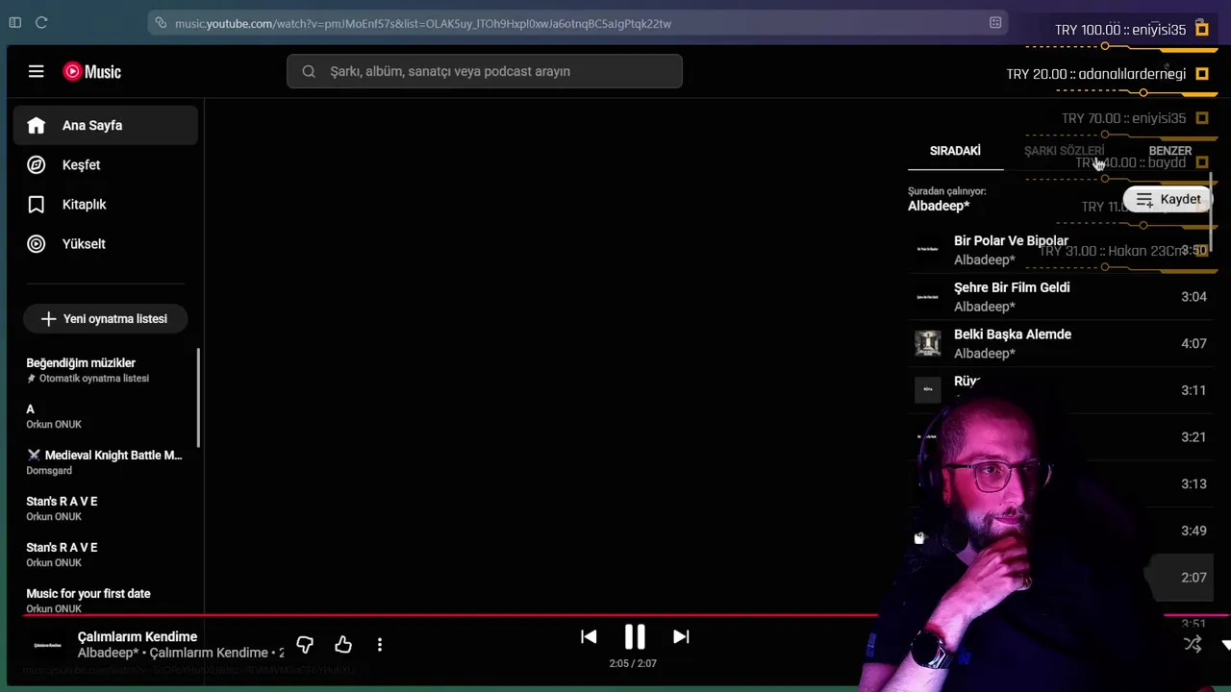Viewport: 1231px width, 692px height.
Task: Click the Kitaplık bookmark icon
Action: point(37,204)
